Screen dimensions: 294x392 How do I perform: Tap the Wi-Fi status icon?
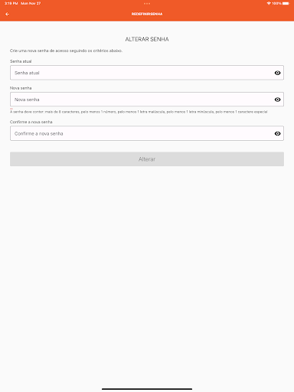tap(269, 3)
